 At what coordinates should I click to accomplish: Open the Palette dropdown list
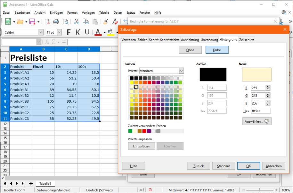pos(182,71)
